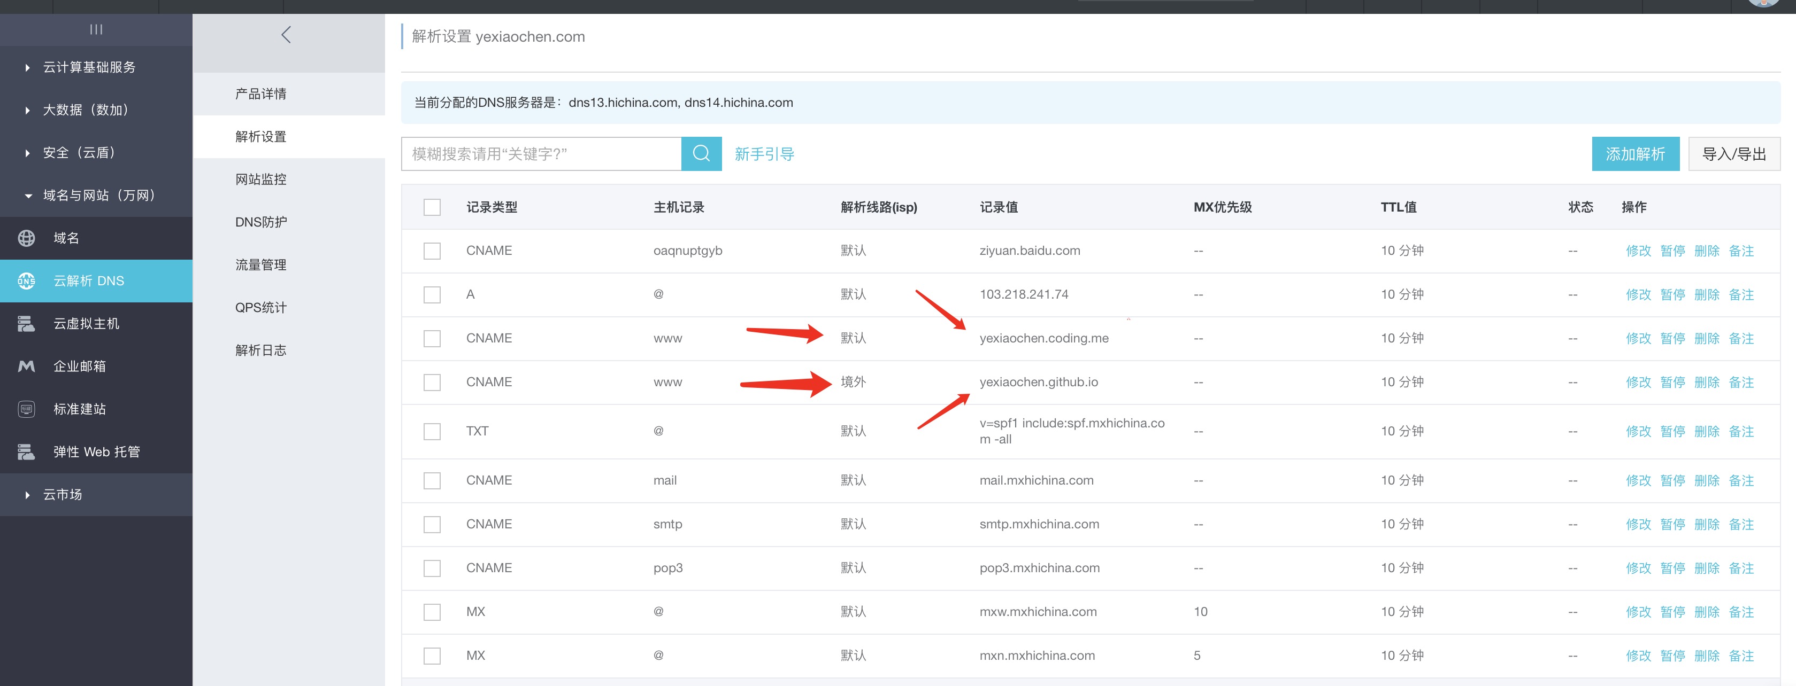Click the 云虚拟主机 server icon
This screenshot has width=1796, height=686.
pyautogui.click(x=27, y=323)
